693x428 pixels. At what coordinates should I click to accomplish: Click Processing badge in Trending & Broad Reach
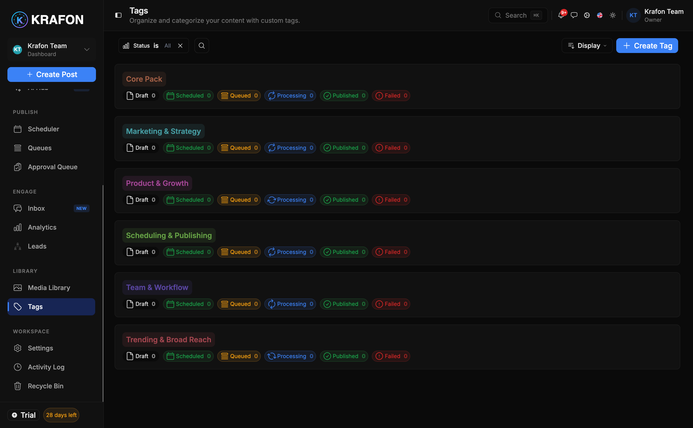290,356
